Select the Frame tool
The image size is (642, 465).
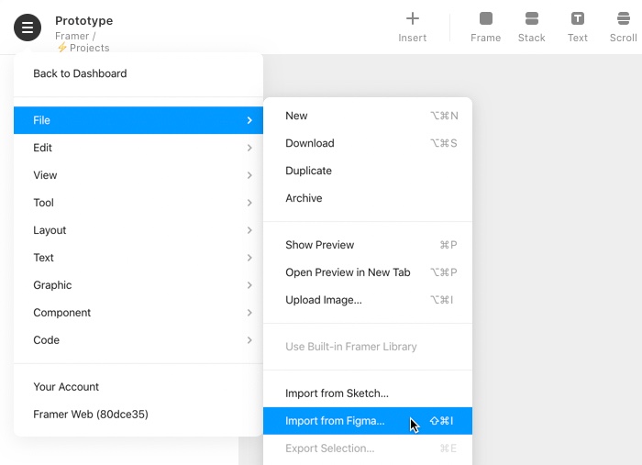click(485, 27)
